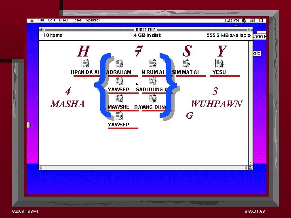This screenshot has width=291, height=218.
Task: Click the SADI DUNG A file icon
Action: click(x=153, y=81)
